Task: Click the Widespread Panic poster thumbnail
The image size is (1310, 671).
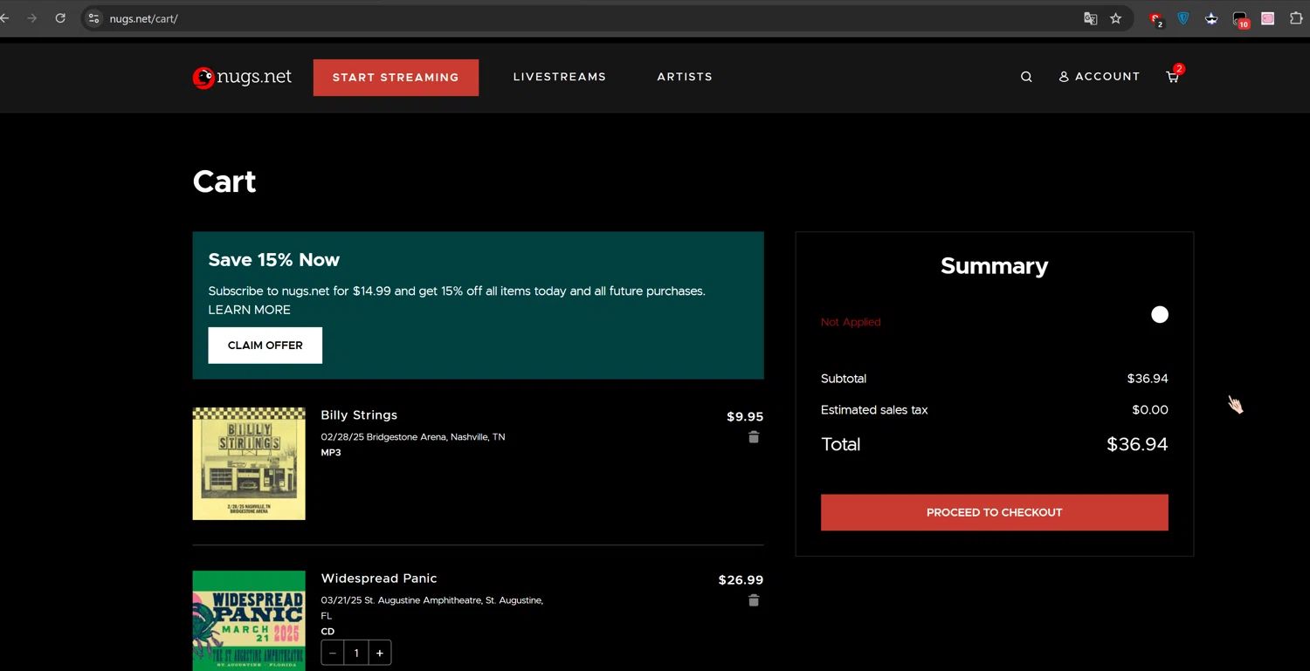Action: (249, 620)
